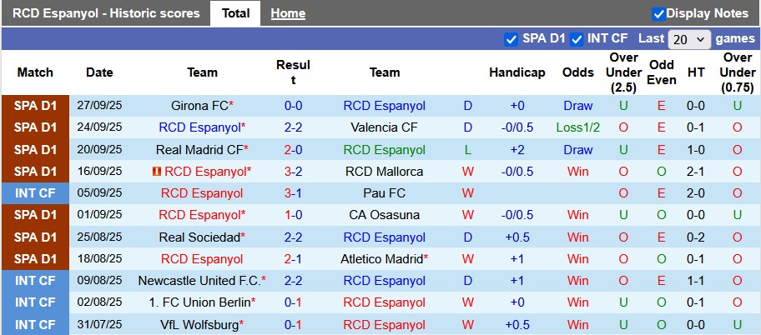Click the Valencia CF team name
761x335 pixels.
point(384,127)
